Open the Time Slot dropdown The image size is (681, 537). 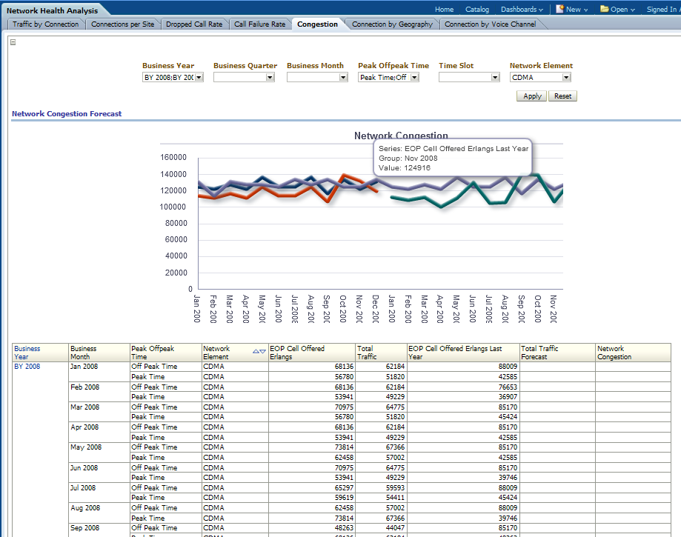coord(495,77)
